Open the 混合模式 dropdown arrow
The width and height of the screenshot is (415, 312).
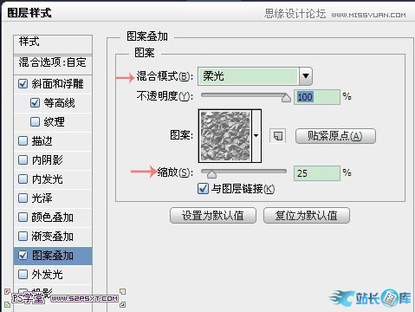[x=306, y=76]
